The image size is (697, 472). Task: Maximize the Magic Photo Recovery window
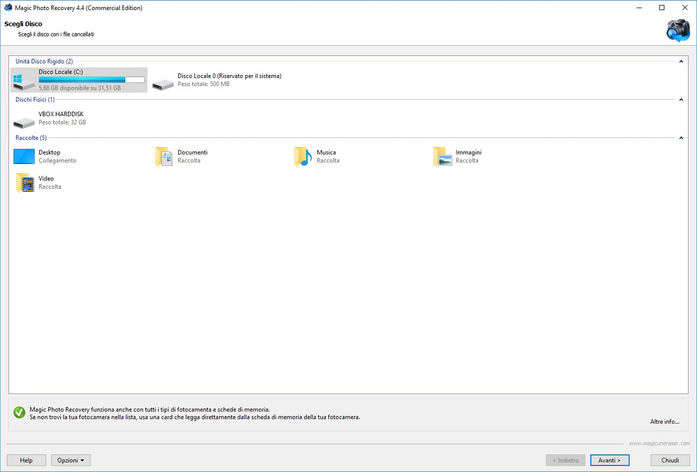tap(662, 8)
